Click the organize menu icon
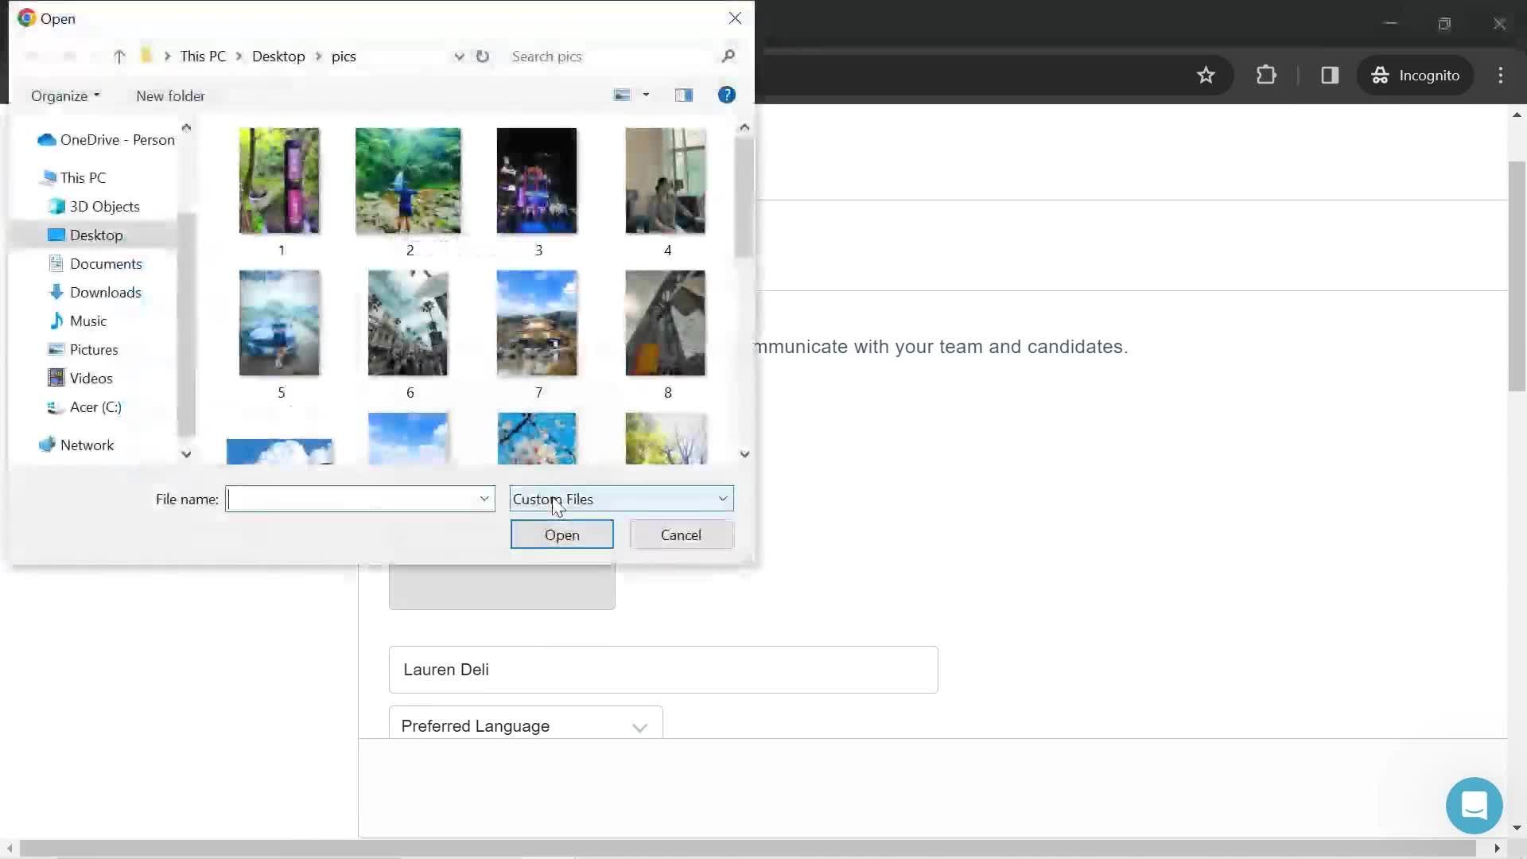This screenshot has height=859, width=1527. pyautogui.click(x=65, y=95)
